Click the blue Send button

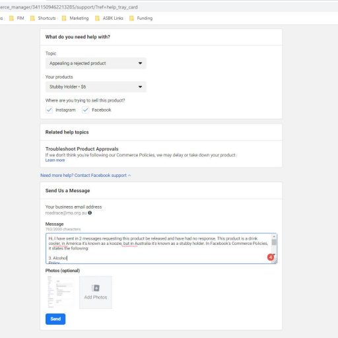[x=55, y=319]
